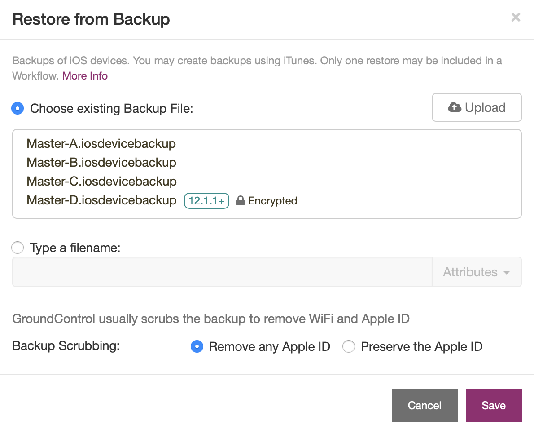The image size is (534, 434).
Task: Click the cloud upload icon
Action: [x=455, y=107]
